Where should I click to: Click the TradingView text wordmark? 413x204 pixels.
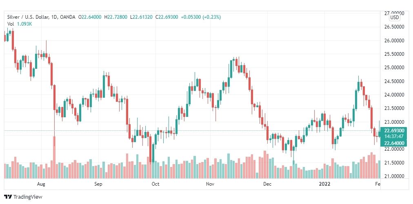[x=28, y=197]
